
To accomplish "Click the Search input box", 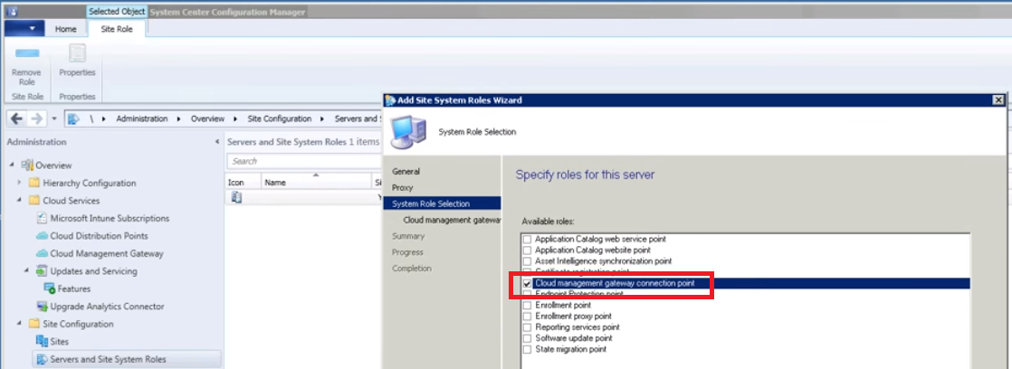I will click(303, 161).
